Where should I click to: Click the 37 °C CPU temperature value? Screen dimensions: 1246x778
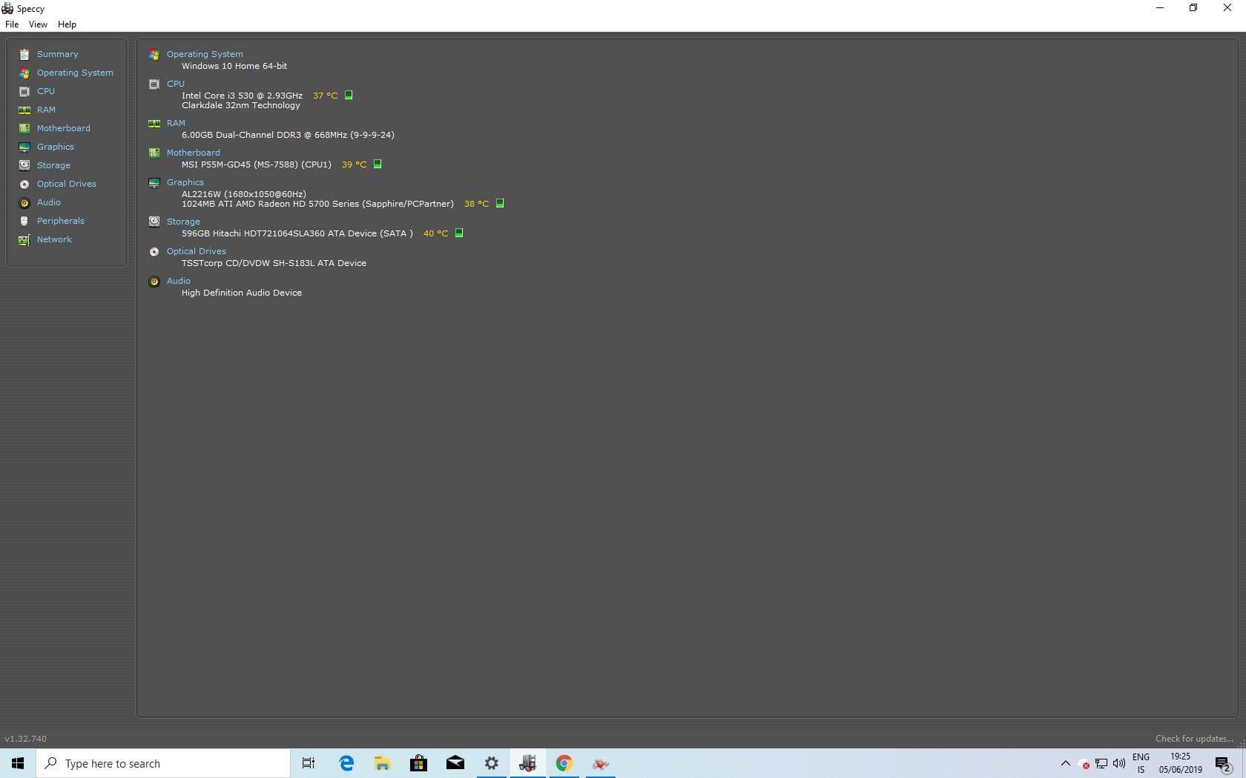[325, 96]
